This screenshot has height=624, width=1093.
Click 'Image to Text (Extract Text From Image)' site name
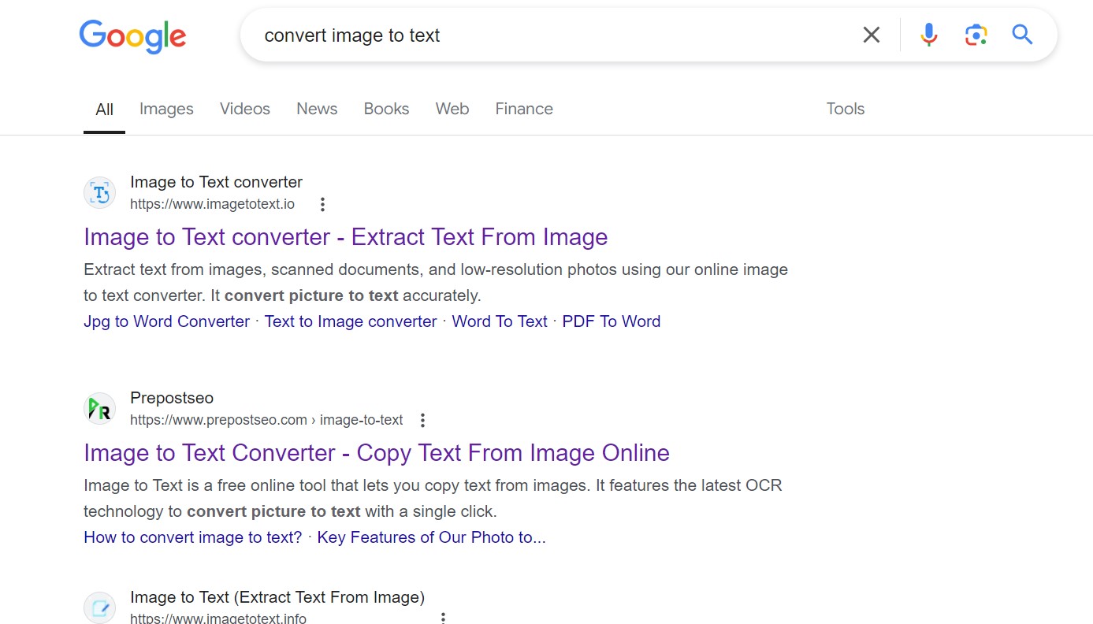tap(277, 597)
